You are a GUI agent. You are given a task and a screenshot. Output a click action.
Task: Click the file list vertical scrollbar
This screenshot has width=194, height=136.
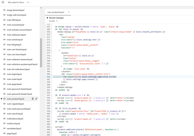(x=41, y=52)
